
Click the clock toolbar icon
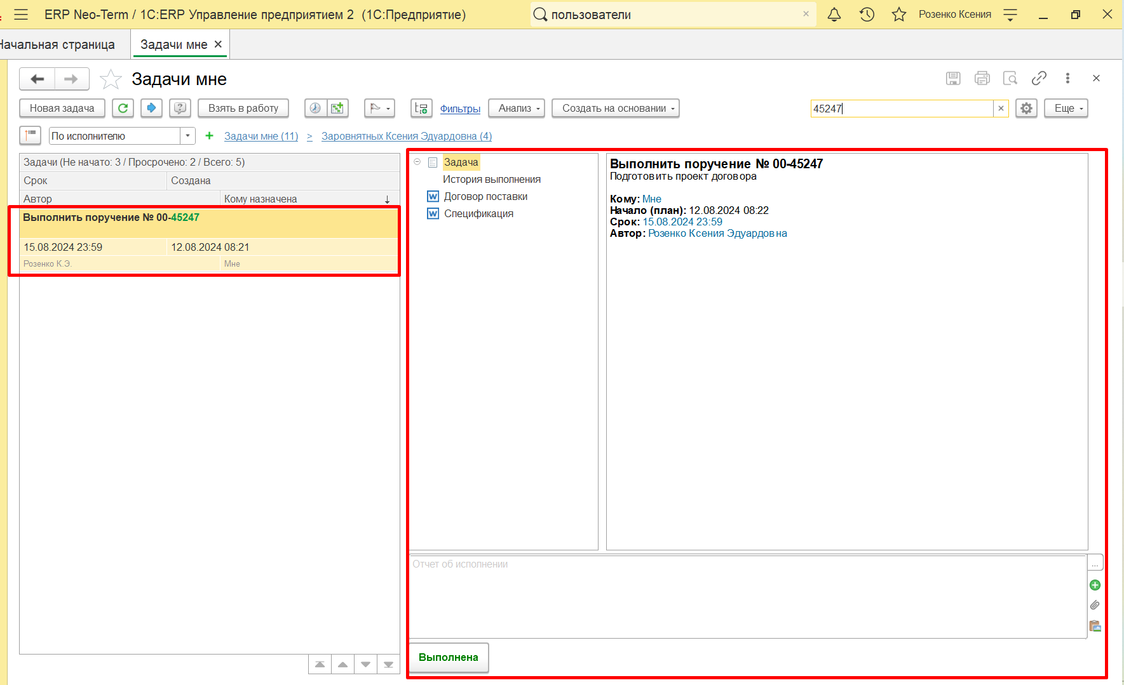(315, 108)
